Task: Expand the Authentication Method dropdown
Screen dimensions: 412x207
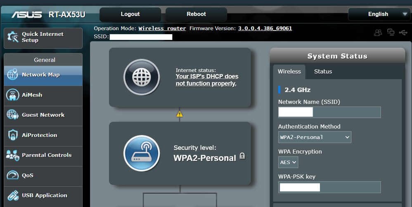Action: pos(315,137)
